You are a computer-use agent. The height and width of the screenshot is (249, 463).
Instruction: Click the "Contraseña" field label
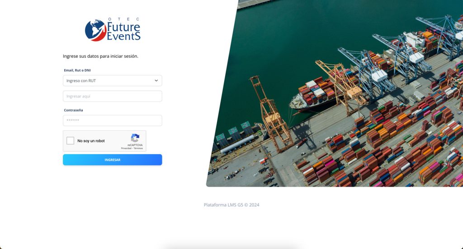click(74, 110)
